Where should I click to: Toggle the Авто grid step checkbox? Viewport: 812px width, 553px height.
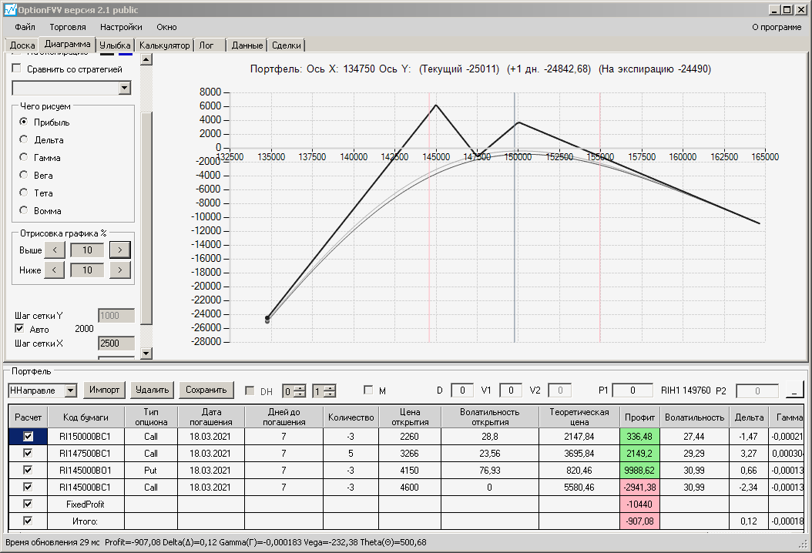pyautogui.click(x=19, y=328)
